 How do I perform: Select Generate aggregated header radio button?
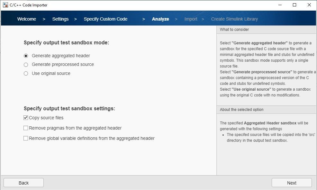pyautogui.click(x=26, y=56)
